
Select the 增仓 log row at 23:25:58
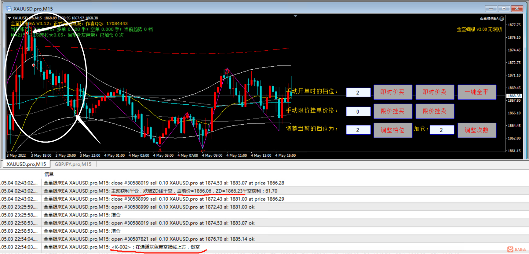pos(264,215)
